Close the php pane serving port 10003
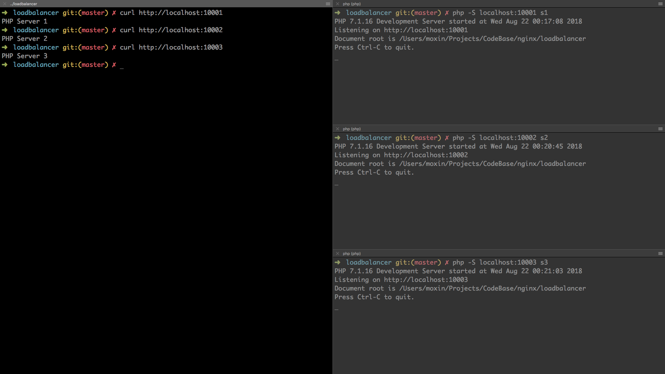This screenshot has height=374, width=665. coord(338,253)
